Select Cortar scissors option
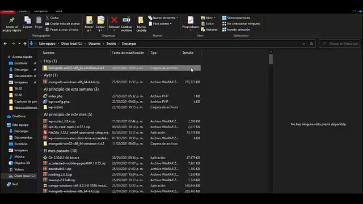Screen dimensions: 363x204 click(53, 18)
